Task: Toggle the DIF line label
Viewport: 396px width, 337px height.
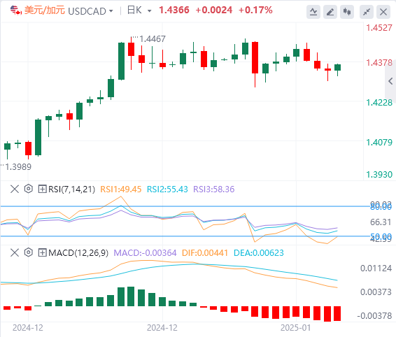Action: pyautogui.click(x=205, y=252)
